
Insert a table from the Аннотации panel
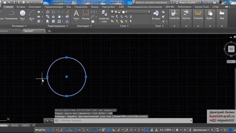pyautogui.click(x=93, y=21)
